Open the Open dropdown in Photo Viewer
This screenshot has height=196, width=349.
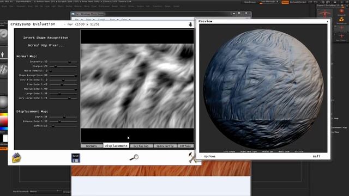[125, 20]
